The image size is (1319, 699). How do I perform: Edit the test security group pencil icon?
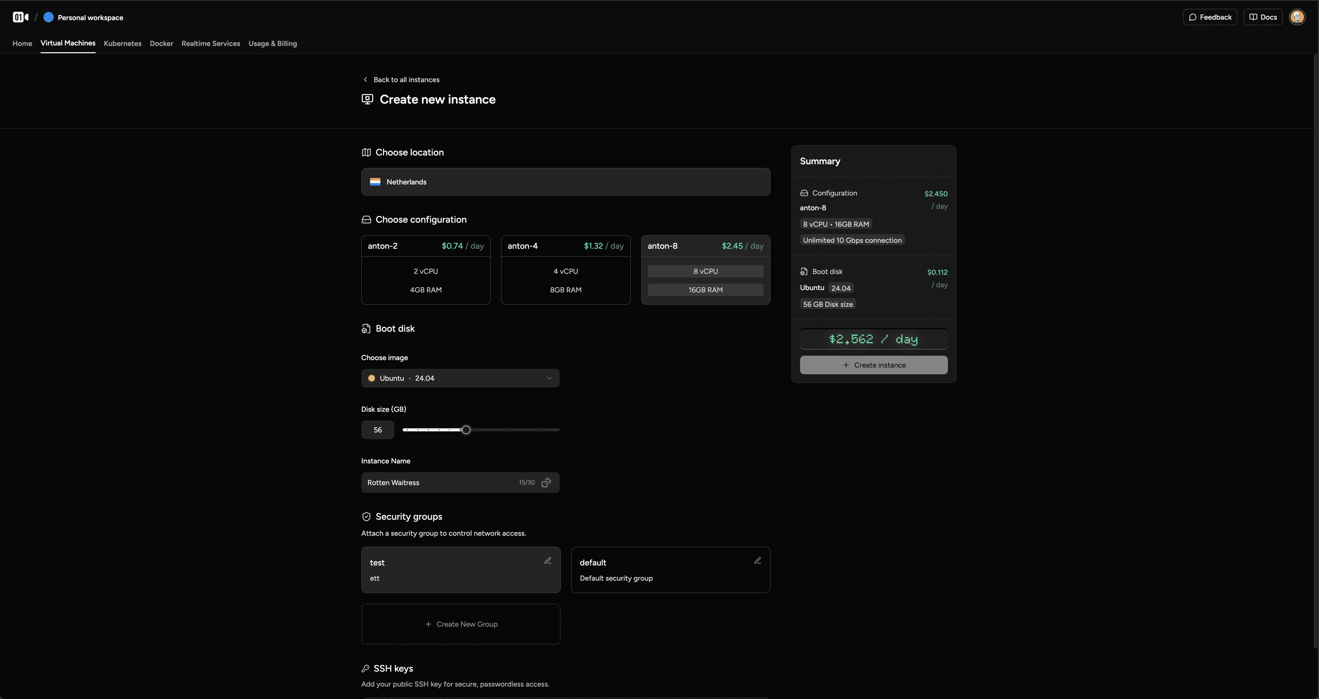coord(548,561)
